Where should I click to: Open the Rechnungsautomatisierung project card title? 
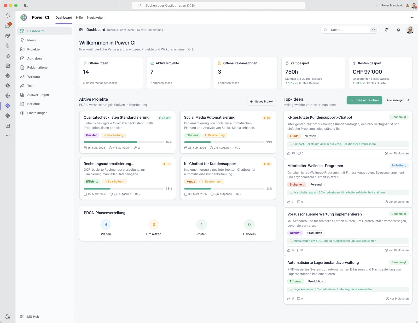109,164
